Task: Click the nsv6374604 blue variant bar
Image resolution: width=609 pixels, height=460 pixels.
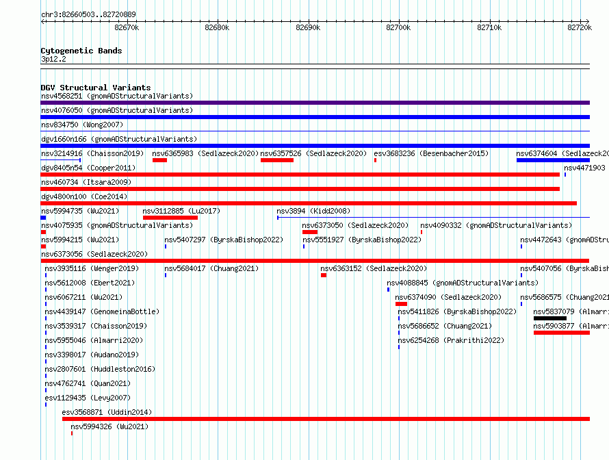Action: 553,160
